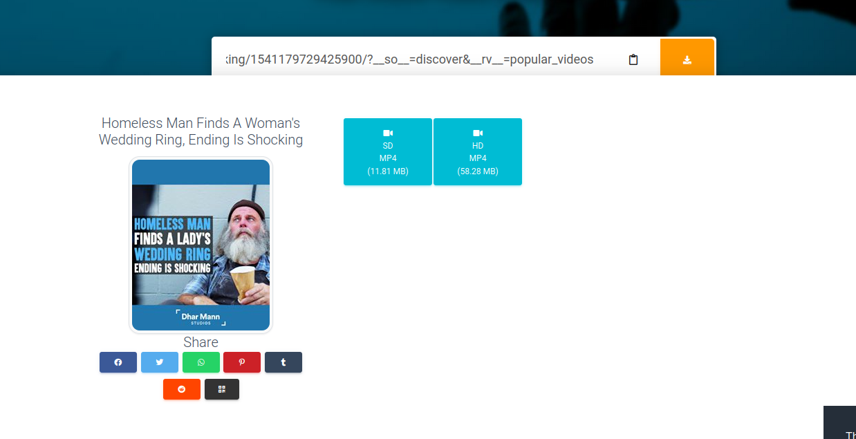Pin video to Pinterest
Screen dimensions: 856x439
click(242, 362)
